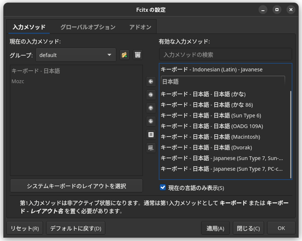Open the アドオン tab
Viewport: 302px width, 241px height.
point(140,27)
